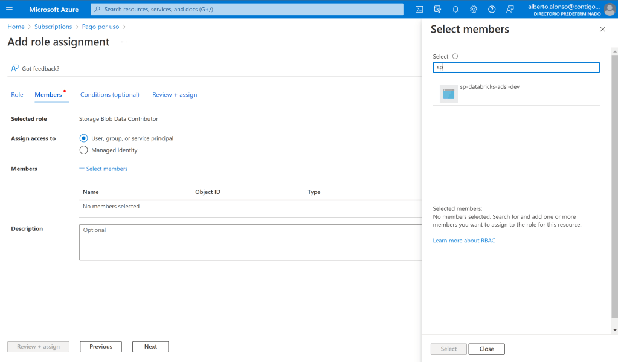The width and height of the screenshot is (618, 362).
Task: Click the account avatar picture
Action: point(610,9)
